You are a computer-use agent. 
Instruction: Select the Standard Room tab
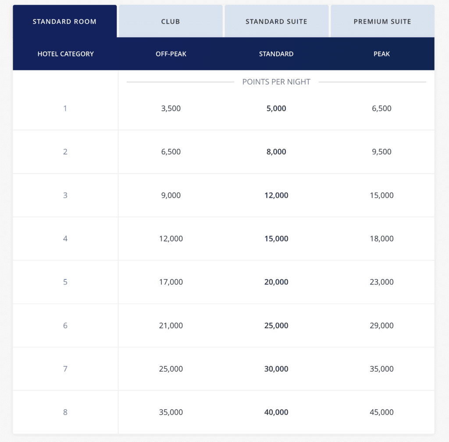click(65, 21)
